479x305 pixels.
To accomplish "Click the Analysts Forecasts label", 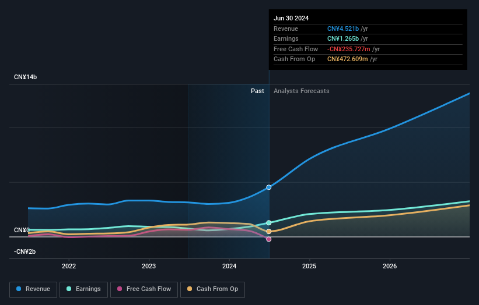I will click(302, 91).
